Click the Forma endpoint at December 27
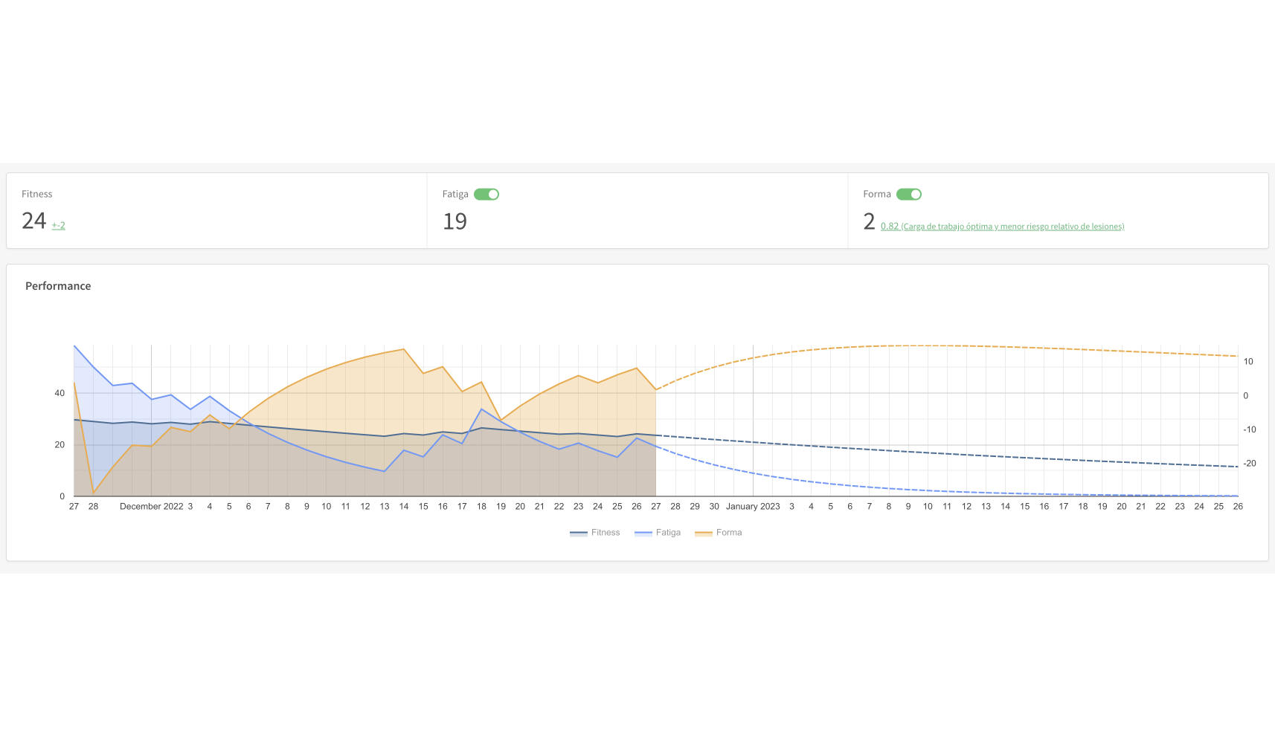The image size is (1275, 746). [655, 389]
